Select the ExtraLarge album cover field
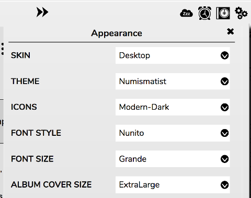The height and width of the screenshot is (198, 251). click(173, 185)
